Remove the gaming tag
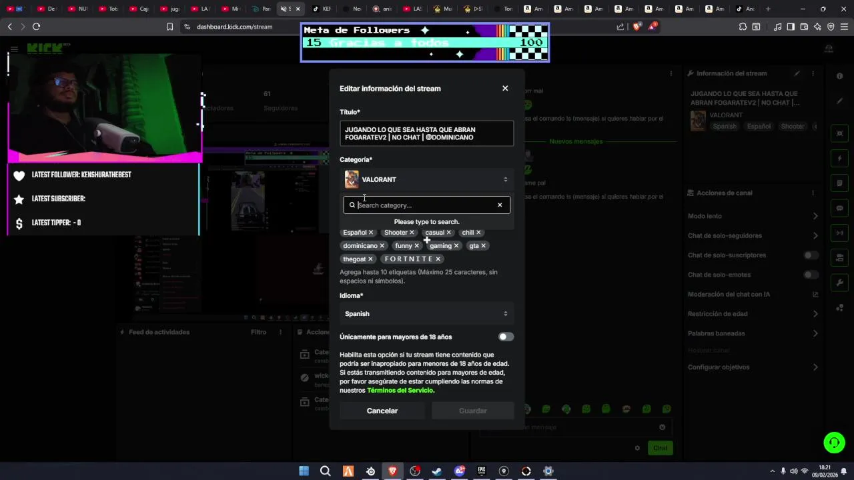The width and height of the screenshot is (854, 480). tap(456, 246)
